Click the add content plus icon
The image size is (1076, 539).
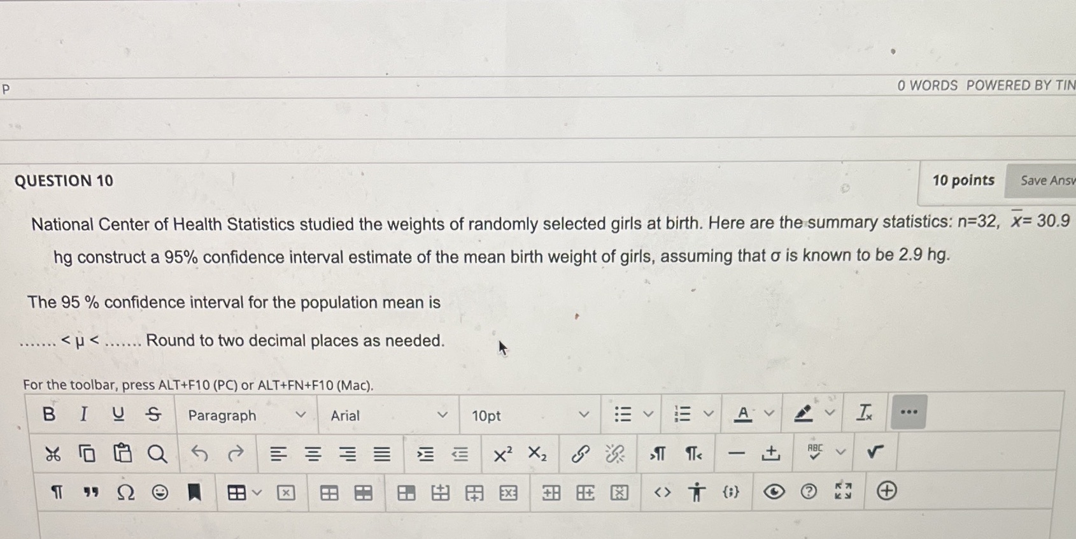tap(886, 490)
